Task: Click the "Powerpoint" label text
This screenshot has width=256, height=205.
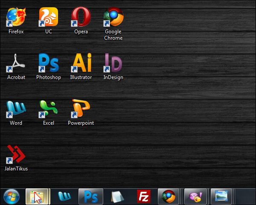Action: (x=81, y=123)
